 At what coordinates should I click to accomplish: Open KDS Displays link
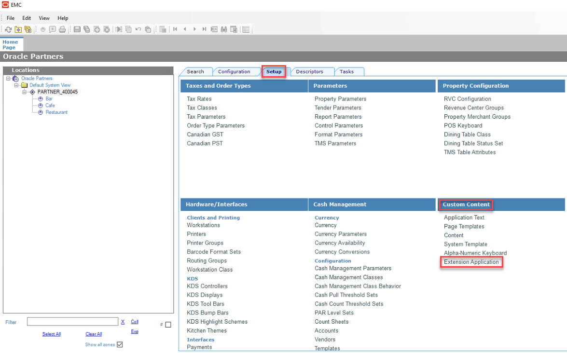point(205,295)
